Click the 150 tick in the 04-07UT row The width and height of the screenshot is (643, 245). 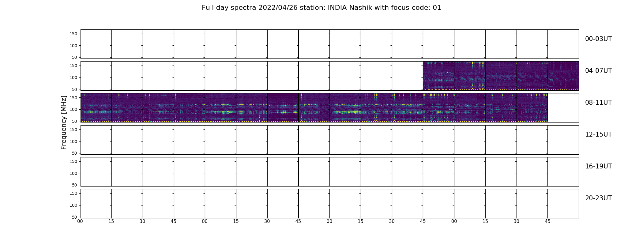point(73,66)
